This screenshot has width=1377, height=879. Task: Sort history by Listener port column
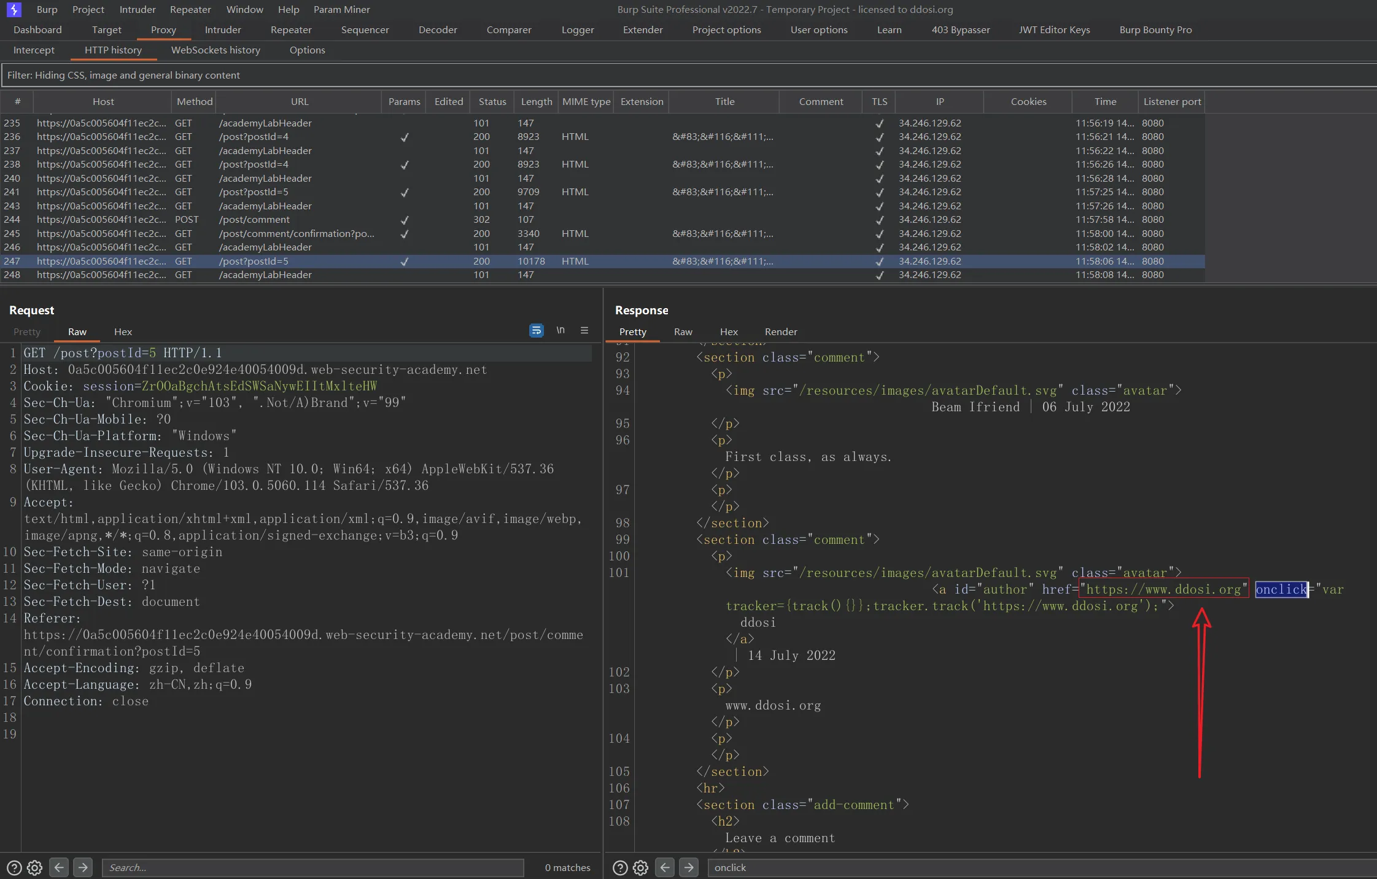coord(1172,101)
